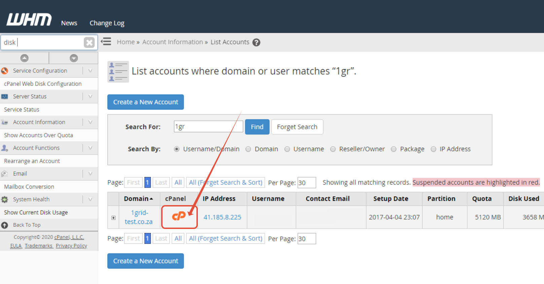Collapse Account Functions section chevron
The image size is (544, 284).
coord(90,148)
